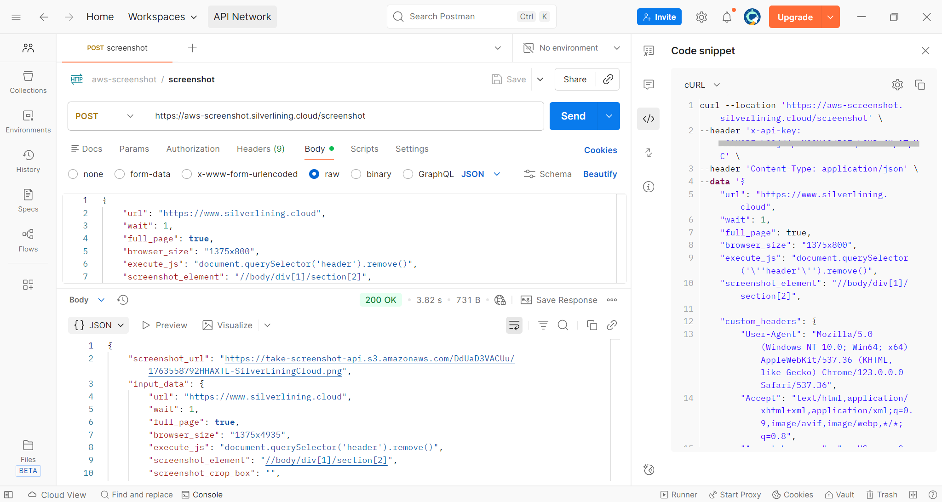Open the comments icon in right sidebar
The height and width of the screenshot is (502, 942).
coord(649,85)
